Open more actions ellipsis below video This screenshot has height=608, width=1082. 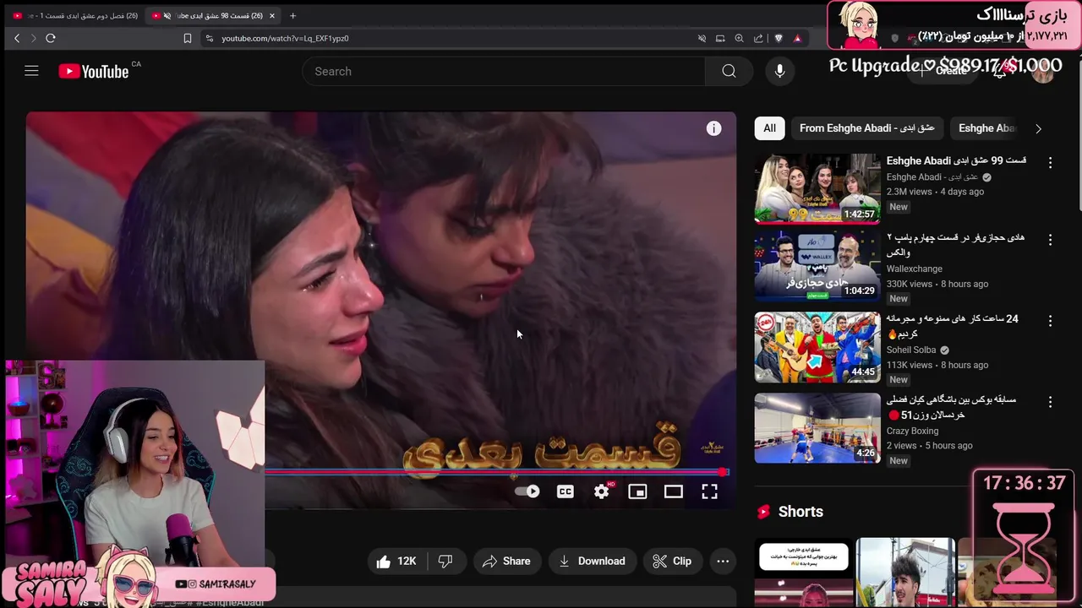723,561
